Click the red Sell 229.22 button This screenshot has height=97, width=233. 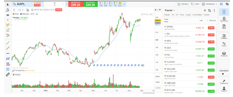[x=76, y=4]
